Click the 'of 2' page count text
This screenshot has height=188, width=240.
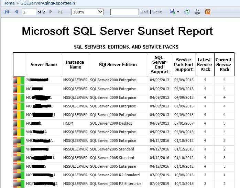point(41,12)
